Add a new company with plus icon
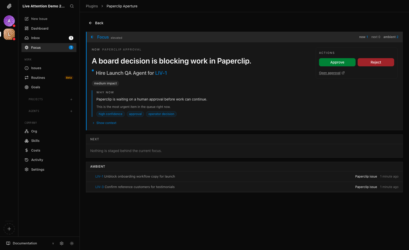 coord(9,229)
